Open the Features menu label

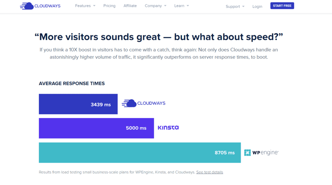pyautogui.click(x=83, y=6)
